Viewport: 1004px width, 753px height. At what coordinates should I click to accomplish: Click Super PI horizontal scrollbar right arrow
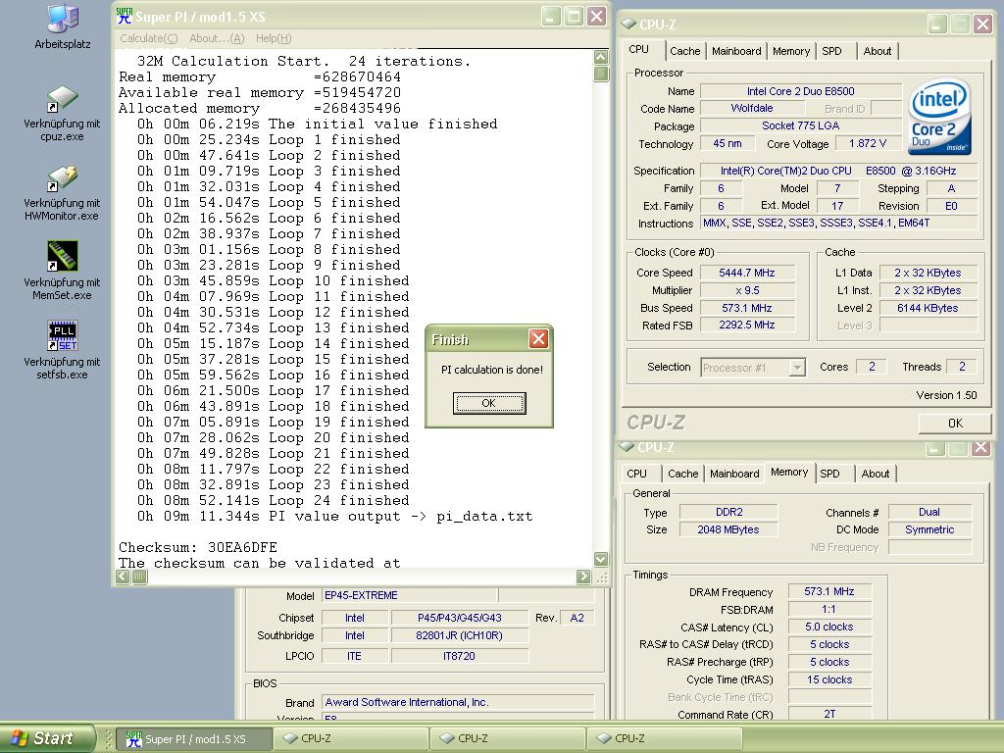coord(583,577)
